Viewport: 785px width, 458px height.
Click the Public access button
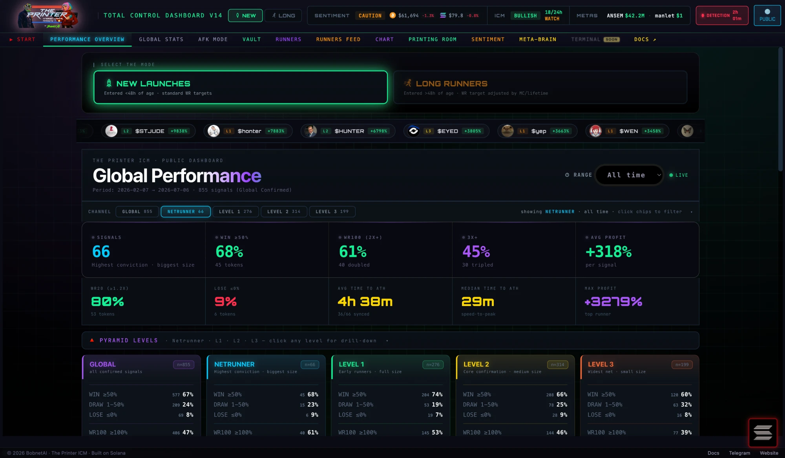[767, 16]
